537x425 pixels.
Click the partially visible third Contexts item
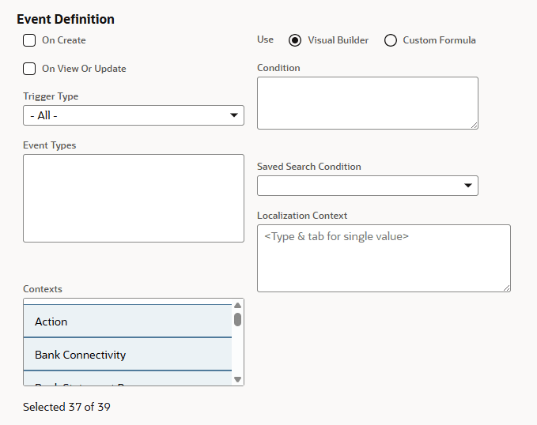click(127, 381)
